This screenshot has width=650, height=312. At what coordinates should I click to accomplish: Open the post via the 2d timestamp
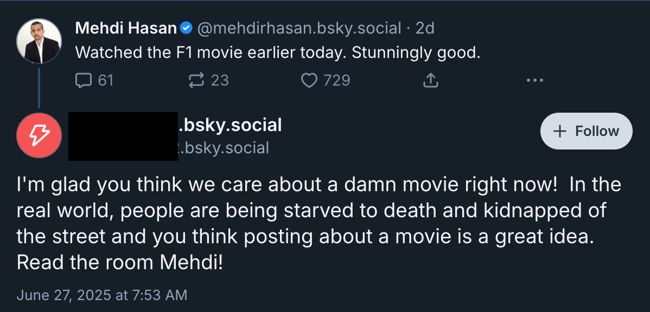point(425,28)
